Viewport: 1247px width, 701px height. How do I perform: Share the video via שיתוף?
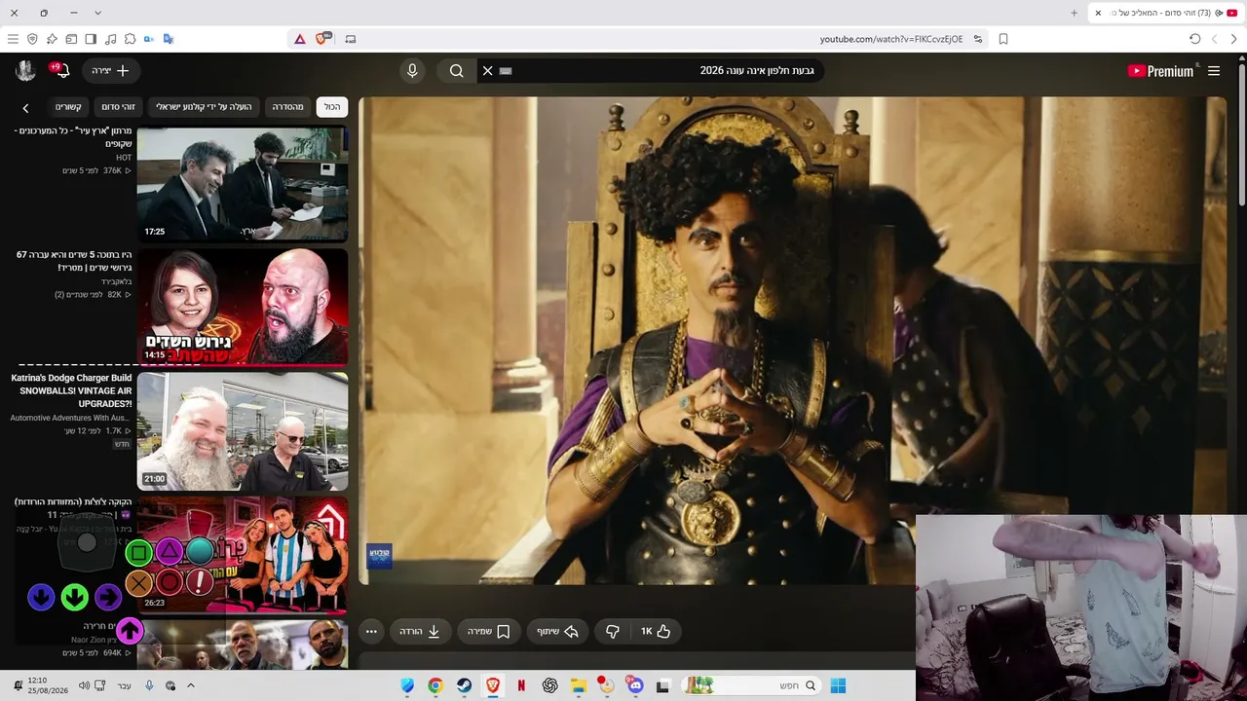click(558, 632)
